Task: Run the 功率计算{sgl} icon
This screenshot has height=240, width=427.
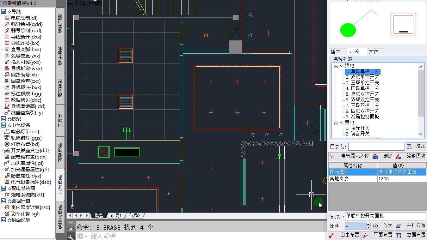Action: tap(7, 214)
